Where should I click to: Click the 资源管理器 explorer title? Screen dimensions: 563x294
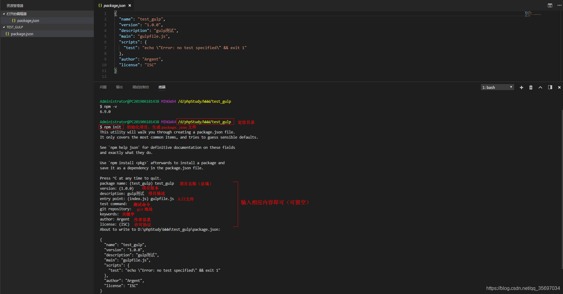pos(15,5)
